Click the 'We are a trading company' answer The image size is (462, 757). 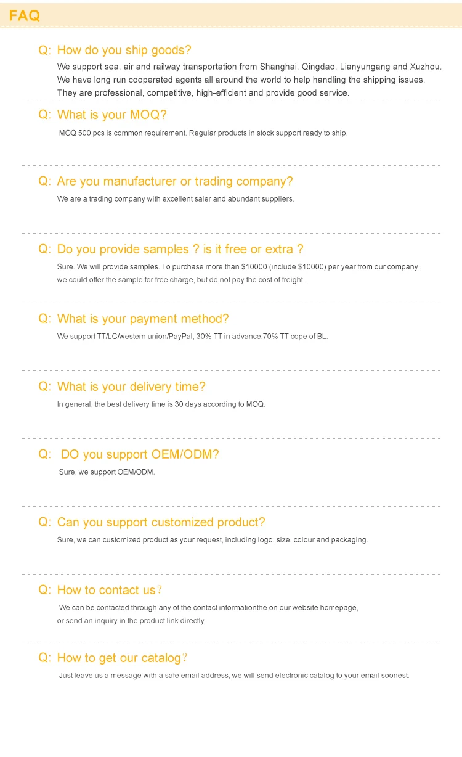pyautogui.click(x=176, y=199)
